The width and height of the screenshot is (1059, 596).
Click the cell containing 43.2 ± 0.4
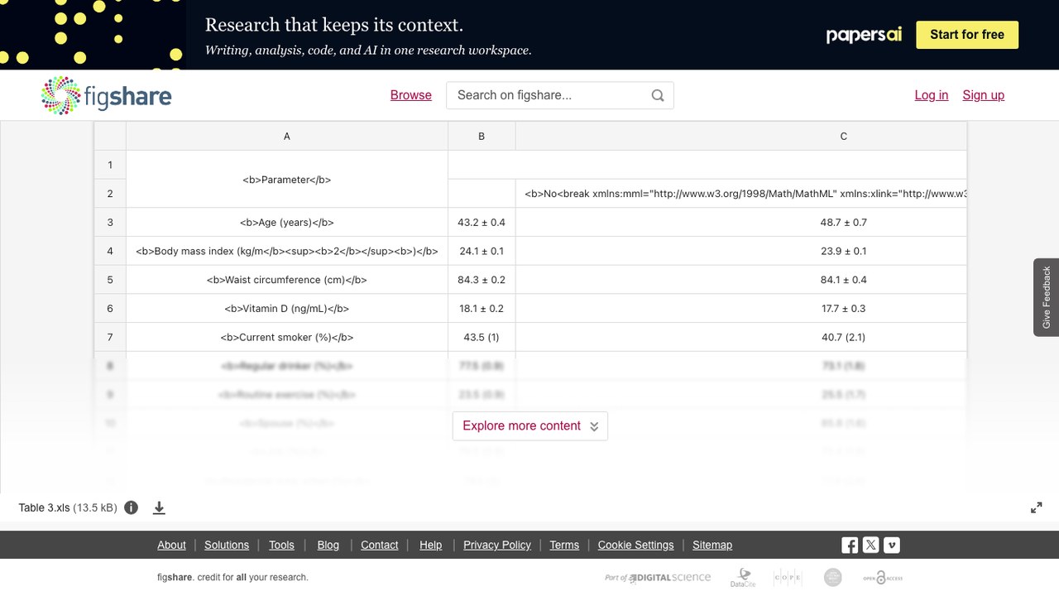[482, 223]
